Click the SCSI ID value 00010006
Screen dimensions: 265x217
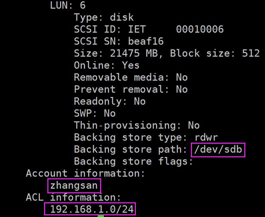click(x=200, y=29)
